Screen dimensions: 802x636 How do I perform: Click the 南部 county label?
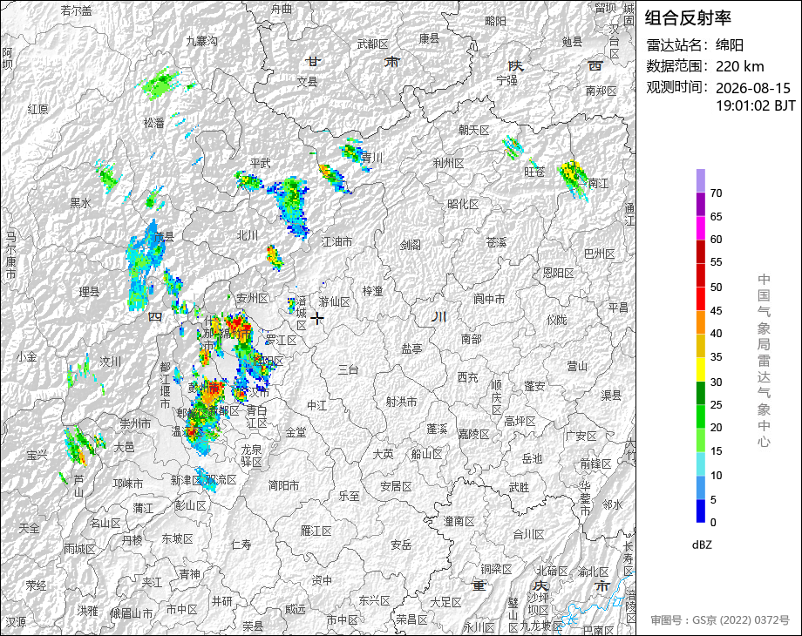(x=471, y=338)
